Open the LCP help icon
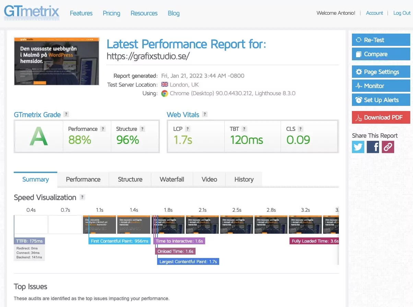 coord(188,129)
